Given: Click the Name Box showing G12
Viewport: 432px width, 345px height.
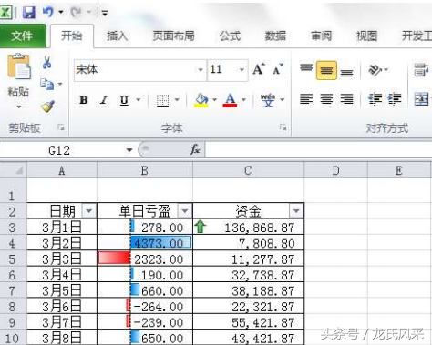Looking at the screenshot, I should coord(63,150).
